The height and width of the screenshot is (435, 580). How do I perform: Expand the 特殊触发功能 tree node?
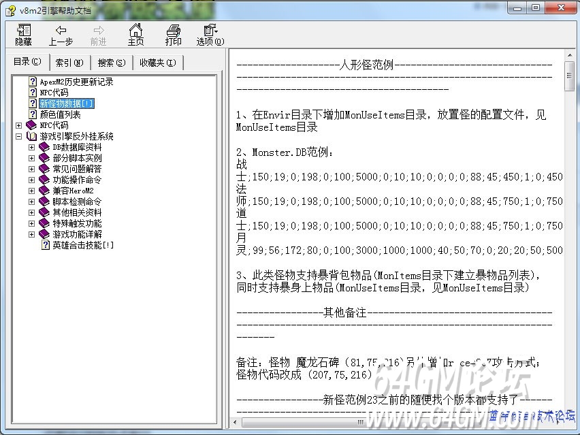coord(31,223)
